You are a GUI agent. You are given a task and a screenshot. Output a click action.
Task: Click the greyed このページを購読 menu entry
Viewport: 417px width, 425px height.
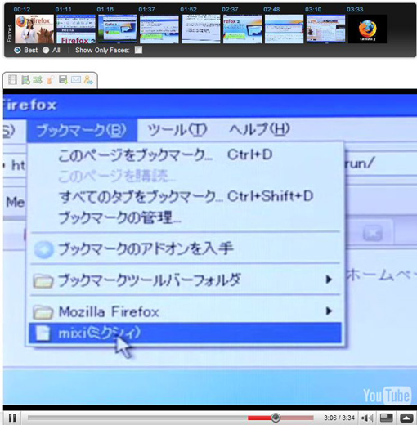[186, 176]
